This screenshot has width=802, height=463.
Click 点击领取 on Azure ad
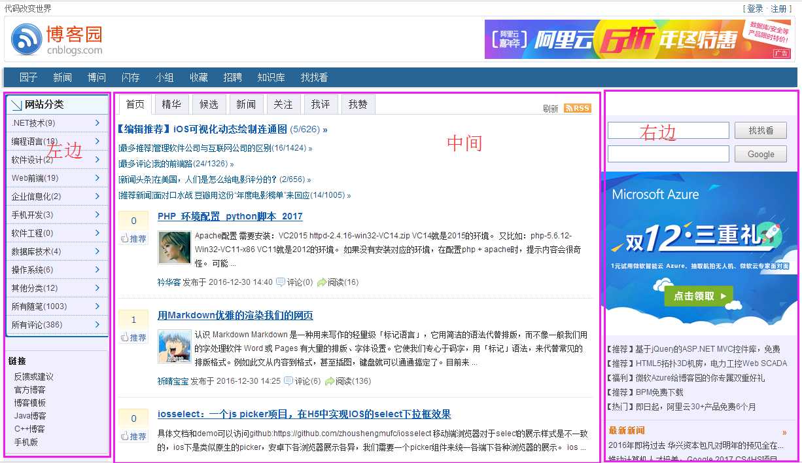[x=699, y=296]
